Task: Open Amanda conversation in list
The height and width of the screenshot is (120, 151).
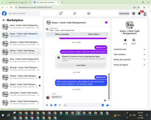Action: point(21,69)
